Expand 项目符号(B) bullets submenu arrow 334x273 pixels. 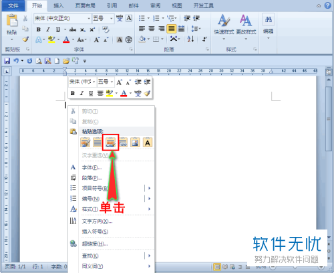pyautogui.click(x=150, y=188)
